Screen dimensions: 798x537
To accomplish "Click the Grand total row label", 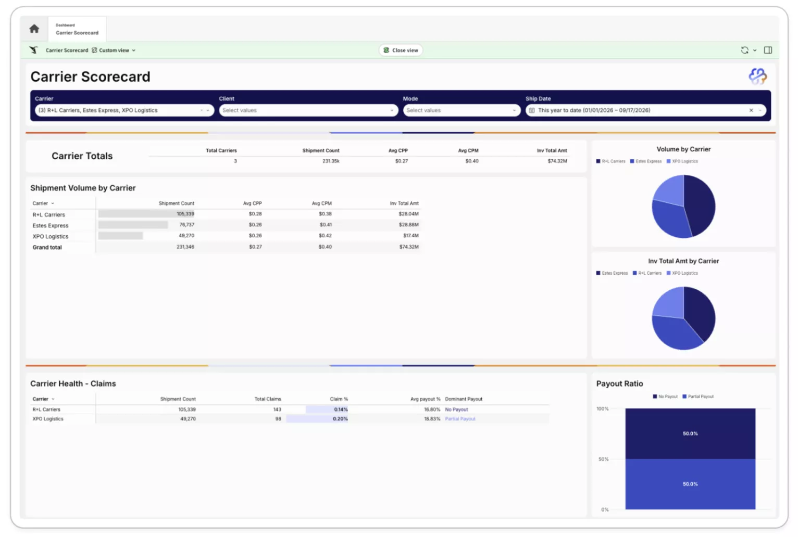I will point(47,247).
